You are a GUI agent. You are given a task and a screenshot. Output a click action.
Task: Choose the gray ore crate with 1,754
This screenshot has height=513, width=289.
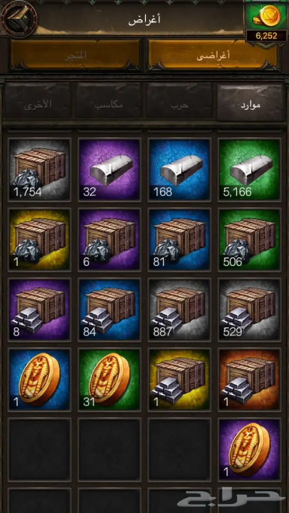click(x=39, y=170)
